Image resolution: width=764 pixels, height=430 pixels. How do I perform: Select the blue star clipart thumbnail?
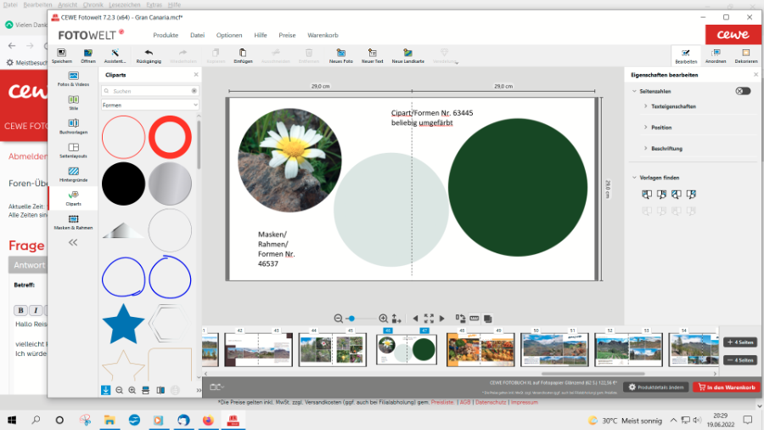[x=123, y=324]
